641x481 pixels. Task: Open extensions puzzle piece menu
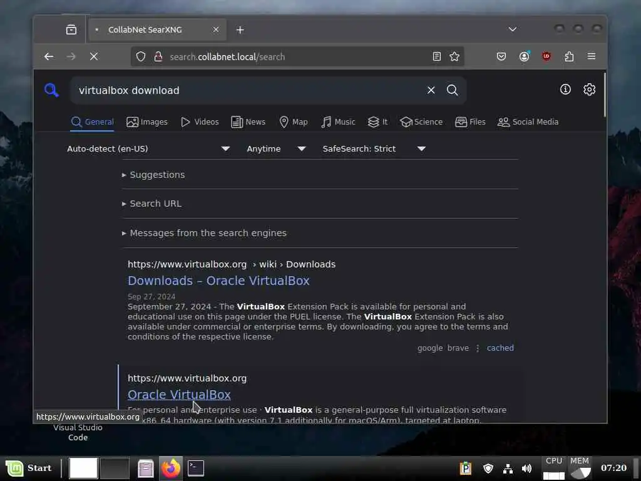(569, 56)
